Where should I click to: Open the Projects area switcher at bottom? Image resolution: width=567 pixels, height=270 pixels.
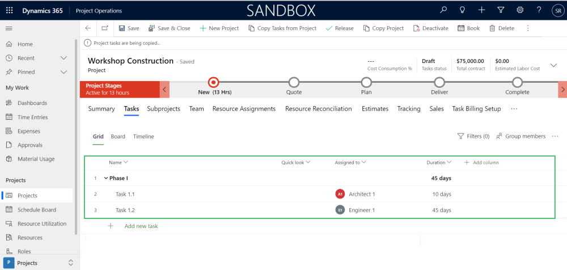coord(40,263)
